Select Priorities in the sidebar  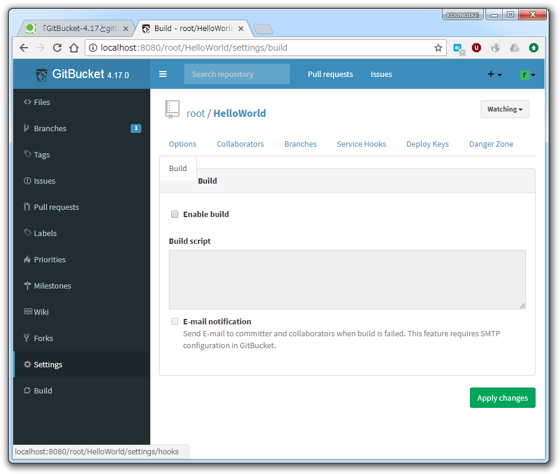(x=51, y=259)
